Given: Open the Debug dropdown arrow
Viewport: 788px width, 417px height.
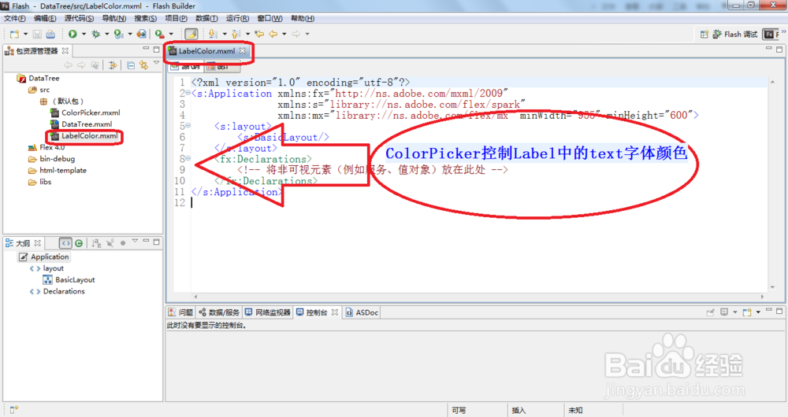Looking at the screenshot, I should click(107, 34).
